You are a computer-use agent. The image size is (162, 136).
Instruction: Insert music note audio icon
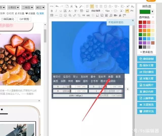pyautogui.click(x=111, y=15)
